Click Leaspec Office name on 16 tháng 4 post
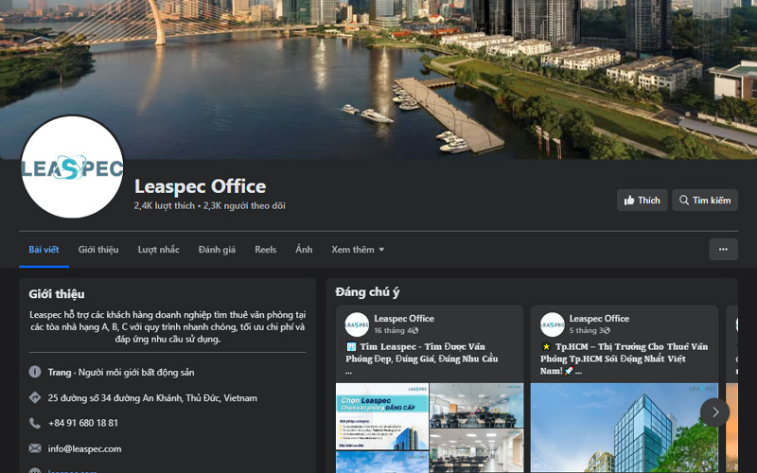757x473 pixels. click(x=404, y=319)
